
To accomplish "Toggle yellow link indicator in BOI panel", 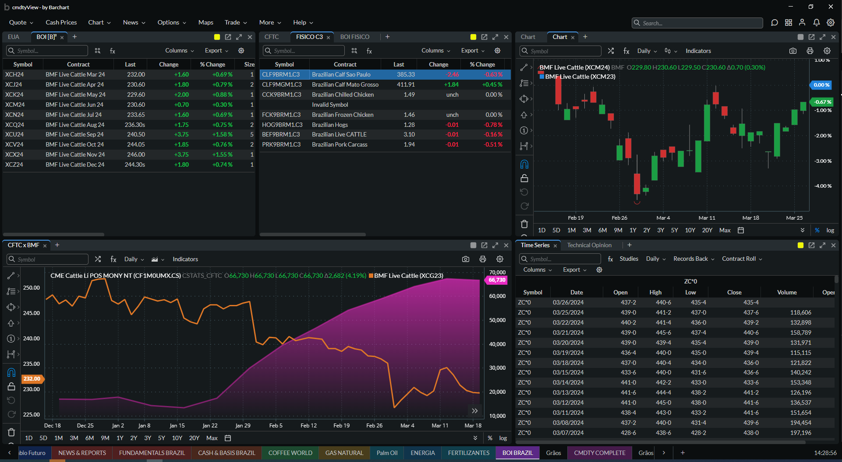I will coord(217,37).
